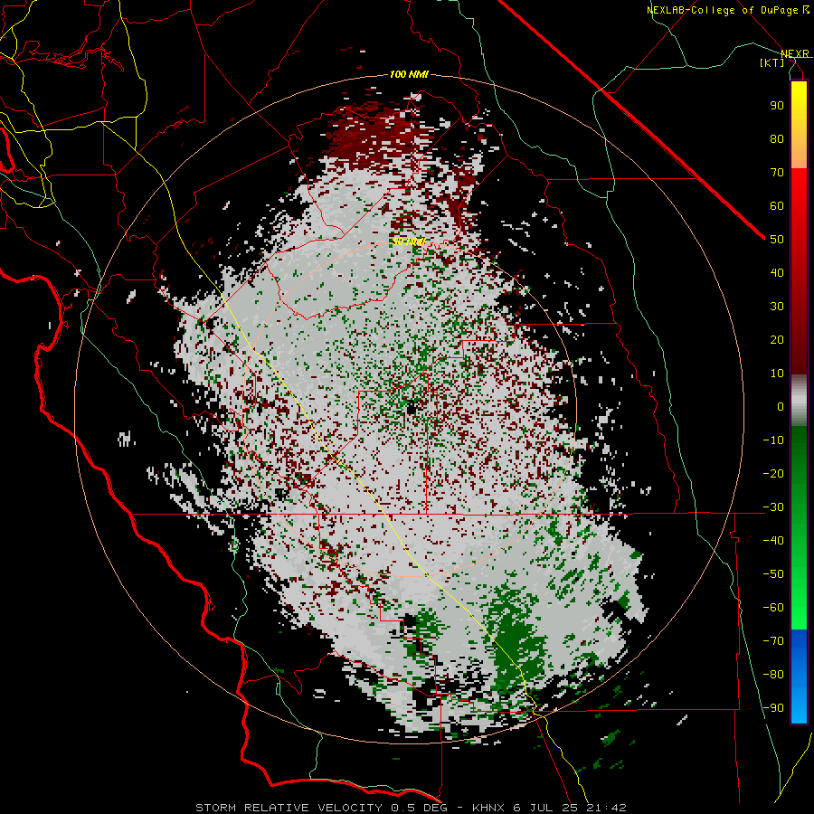The width and height of the screenshot is (814, 814).
Task: Select the gray zero-velocity segment of the color bar
Action: coord(799,401)
